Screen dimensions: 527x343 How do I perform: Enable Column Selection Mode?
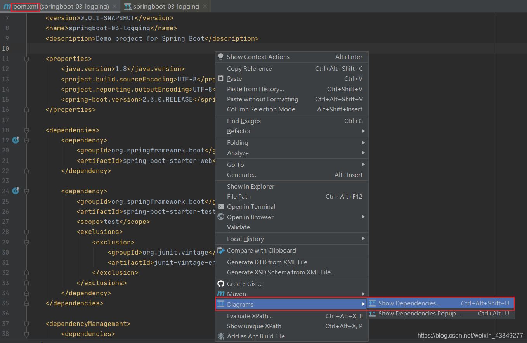291,109
